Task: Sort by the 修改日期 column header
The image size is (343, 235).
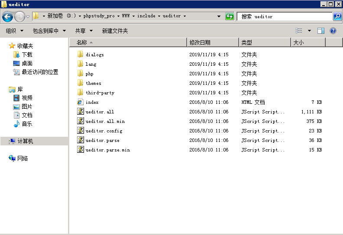Action: pyautogui.click(x=212, y=42)
